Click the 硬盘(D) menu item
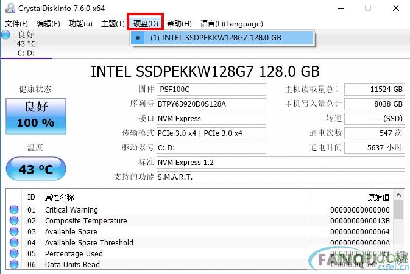Viewport: 410px width, 274px height. point(146,24)
